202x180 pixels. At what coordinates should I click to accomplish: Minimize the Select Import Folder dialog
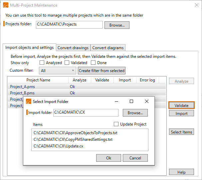click(x=116, y=101)
